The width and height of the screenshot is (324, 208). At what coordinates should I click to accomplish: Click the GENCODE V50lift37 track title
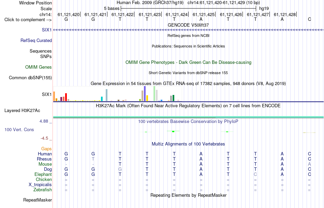(x=188, y=25)
